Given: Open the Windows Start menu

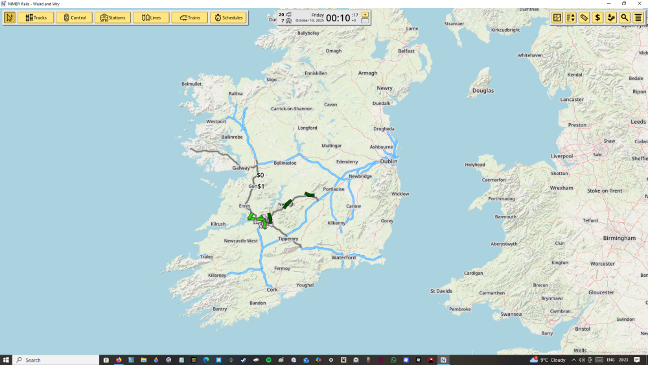Looking at the screenshot, I should tap(6, 360).
